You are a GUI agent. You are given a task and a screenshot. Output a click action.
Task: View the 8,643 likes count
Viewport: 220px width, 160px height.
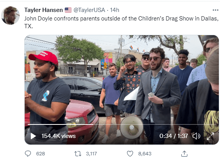(145, 154)
